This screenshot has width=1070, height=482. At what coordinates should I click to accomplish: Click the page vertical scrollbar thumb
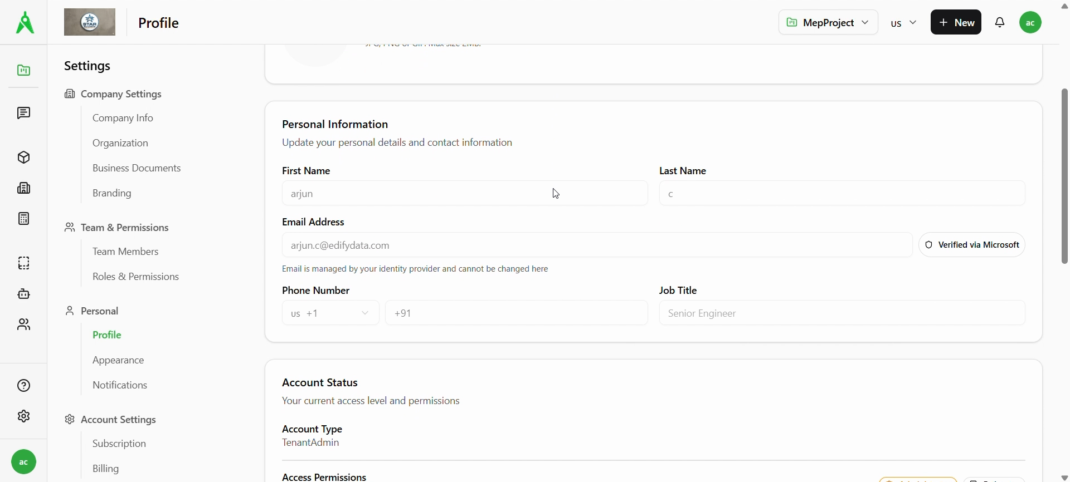coord(1064,175)
